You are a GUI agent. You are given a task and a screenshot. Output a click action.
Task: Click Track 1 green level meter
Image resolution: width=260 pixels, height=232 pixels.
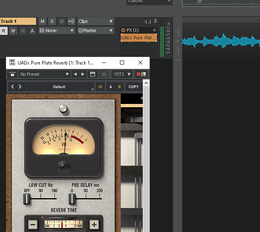coord(162,42)
